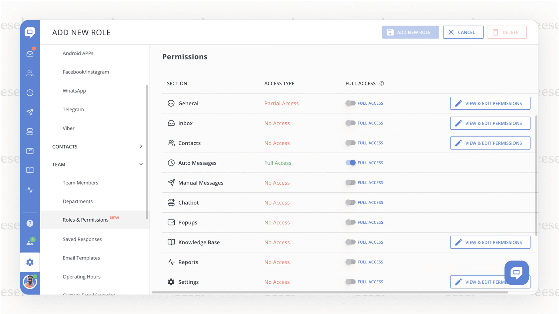Go to Saved Responses settings page
The width and height of the screenshot is (559, 314).
tap(82, 239)
